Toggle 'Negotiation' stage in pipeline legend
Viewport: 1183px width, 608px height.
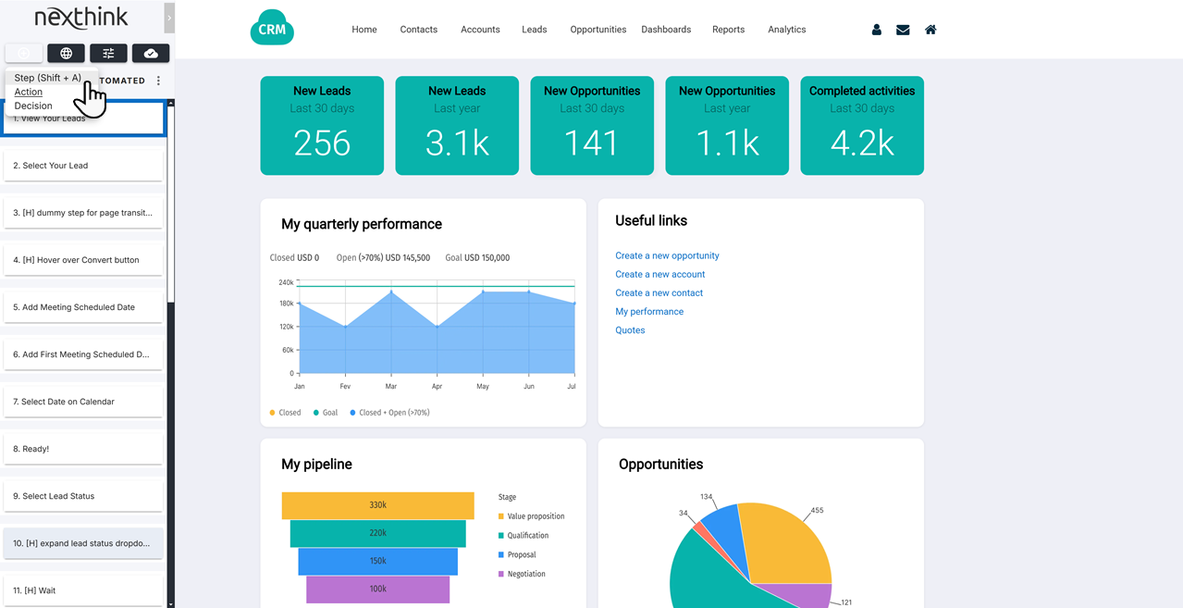coord(522,574)
